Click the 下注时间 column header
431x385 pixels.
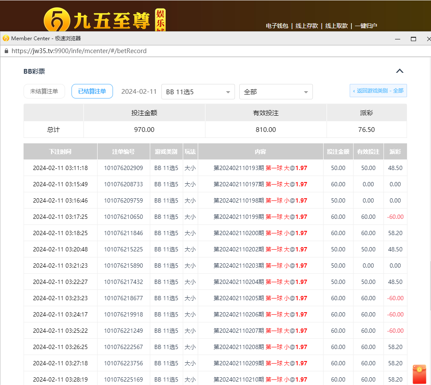point(60,152)
